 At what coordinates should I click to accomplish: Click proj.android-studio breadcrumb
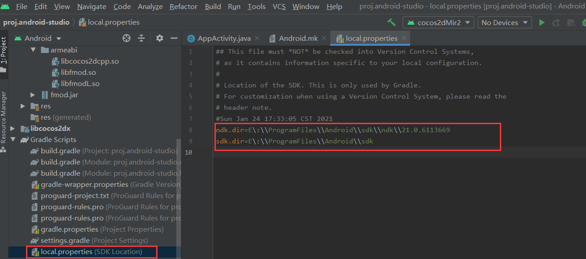click(x=36, y=22)
